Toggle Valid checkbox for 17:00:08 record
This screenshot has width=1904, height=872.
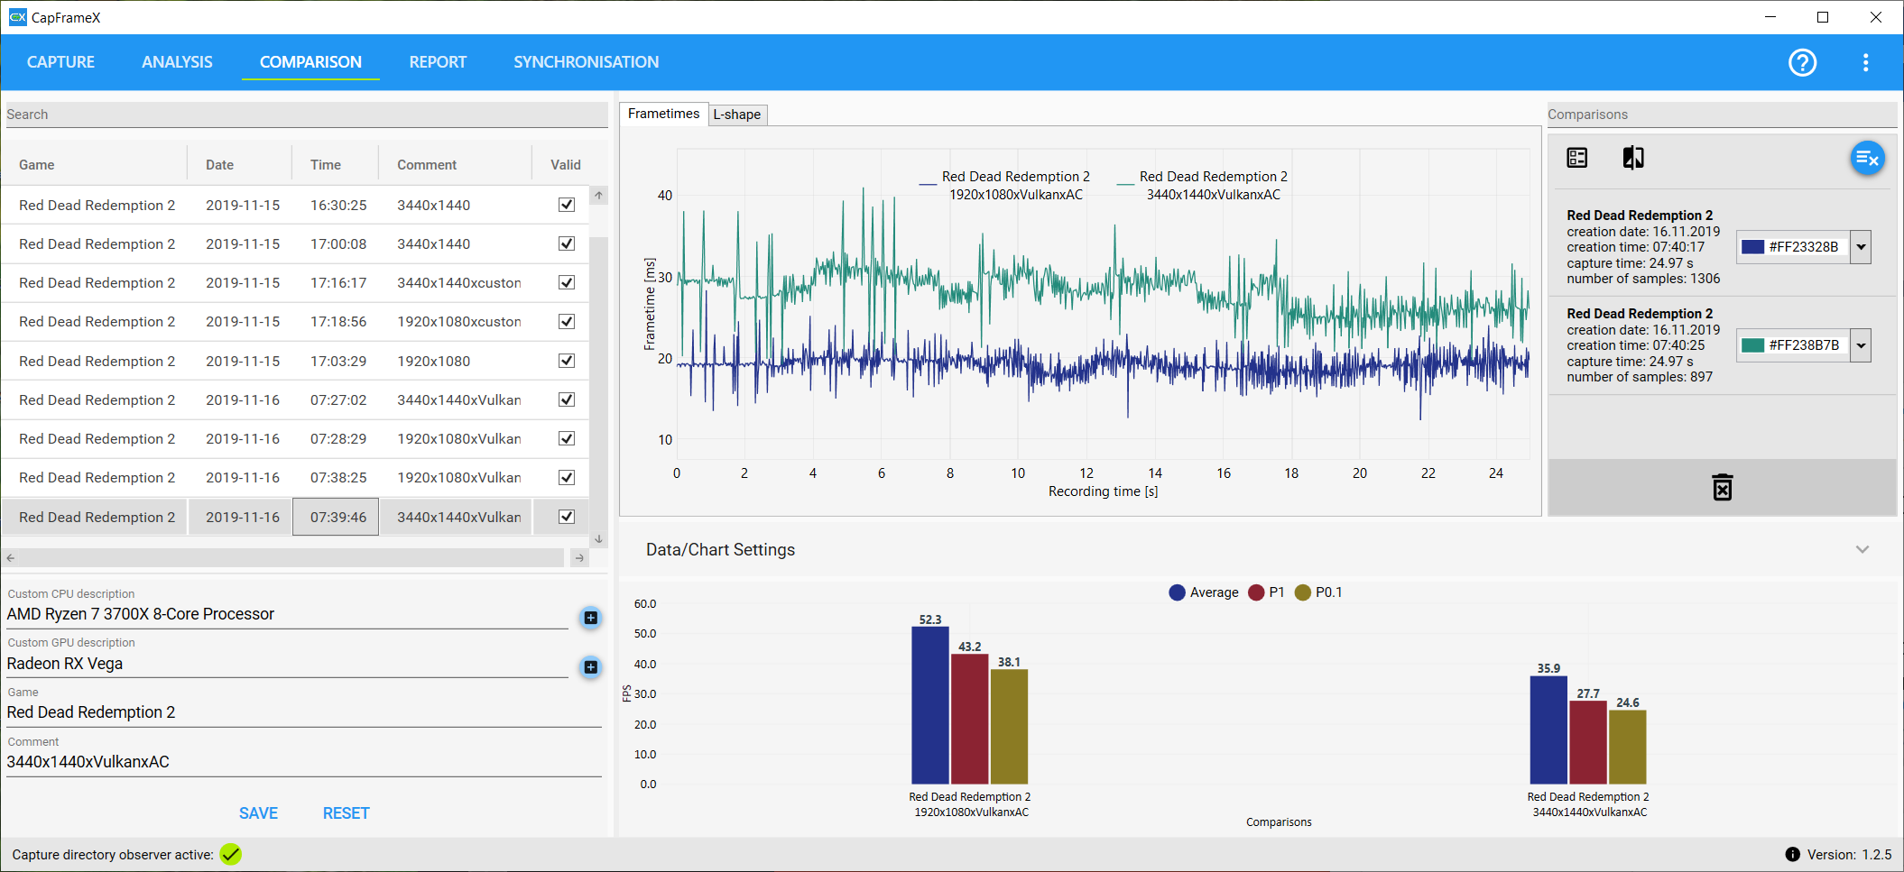[x=566, y=243]
